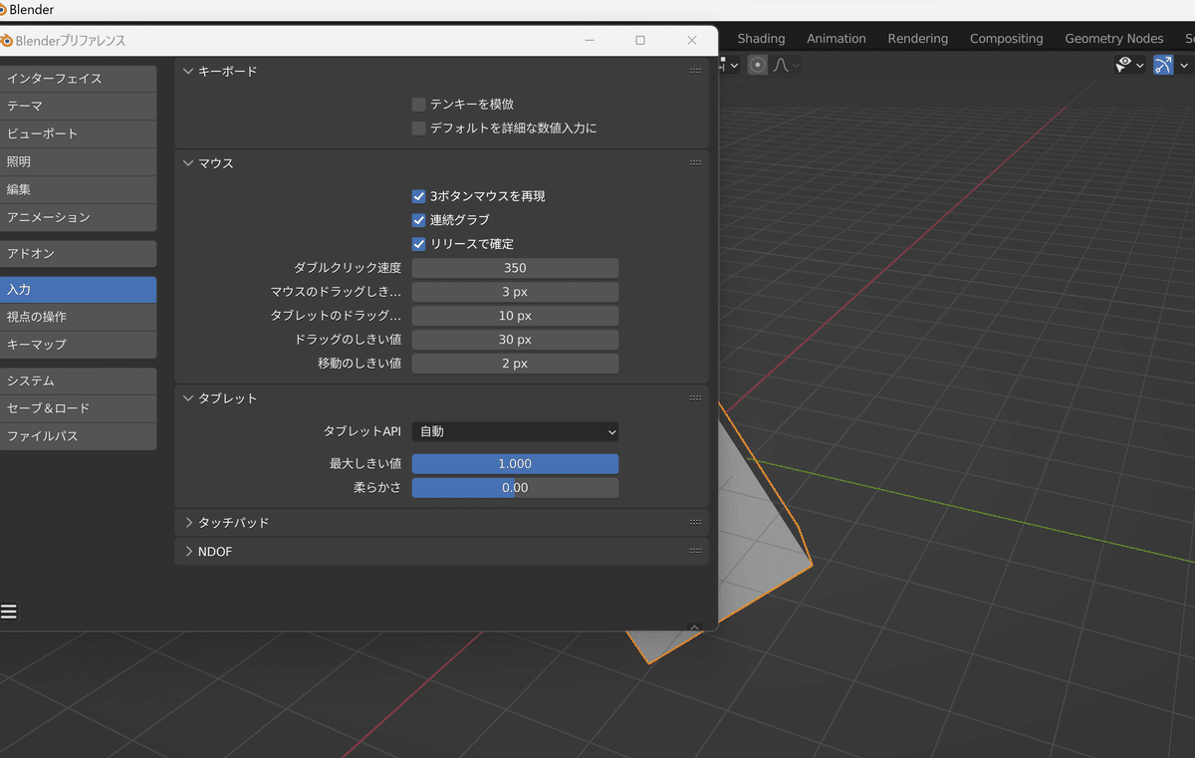Go to the セーブ＆ロード section
This screenshot has width=1195, height=758.
pyautogui.click(x=78, y=408)
